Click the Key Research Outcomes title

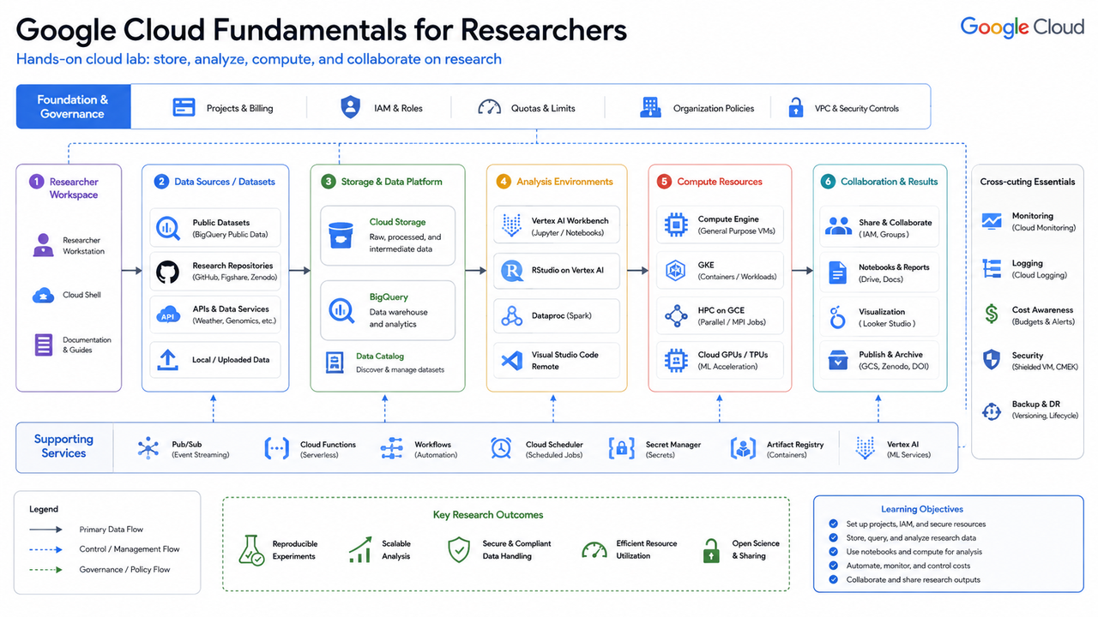pos(488,514)
